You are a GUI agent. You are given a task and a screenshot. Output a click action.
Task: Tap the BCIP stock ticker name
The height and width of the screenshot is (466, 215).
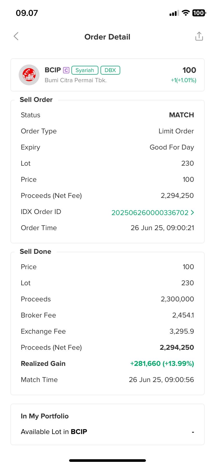(x=53, y=70)
